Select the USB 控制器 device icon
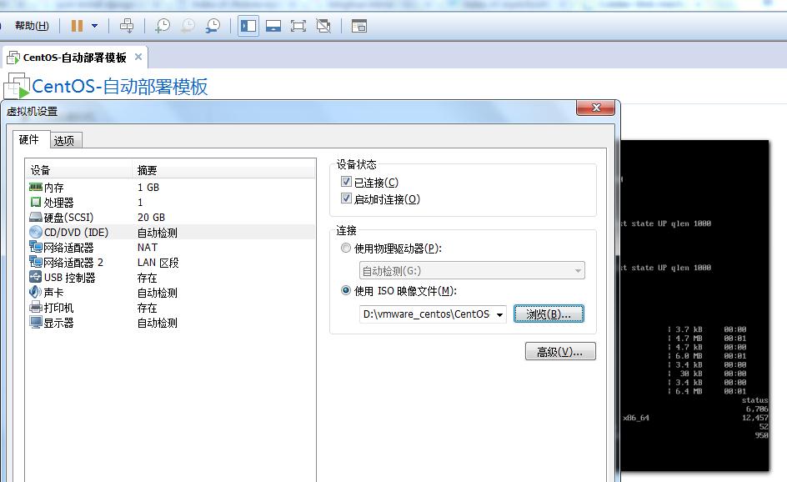Viewport: 787px width, 482px height. 36,277
